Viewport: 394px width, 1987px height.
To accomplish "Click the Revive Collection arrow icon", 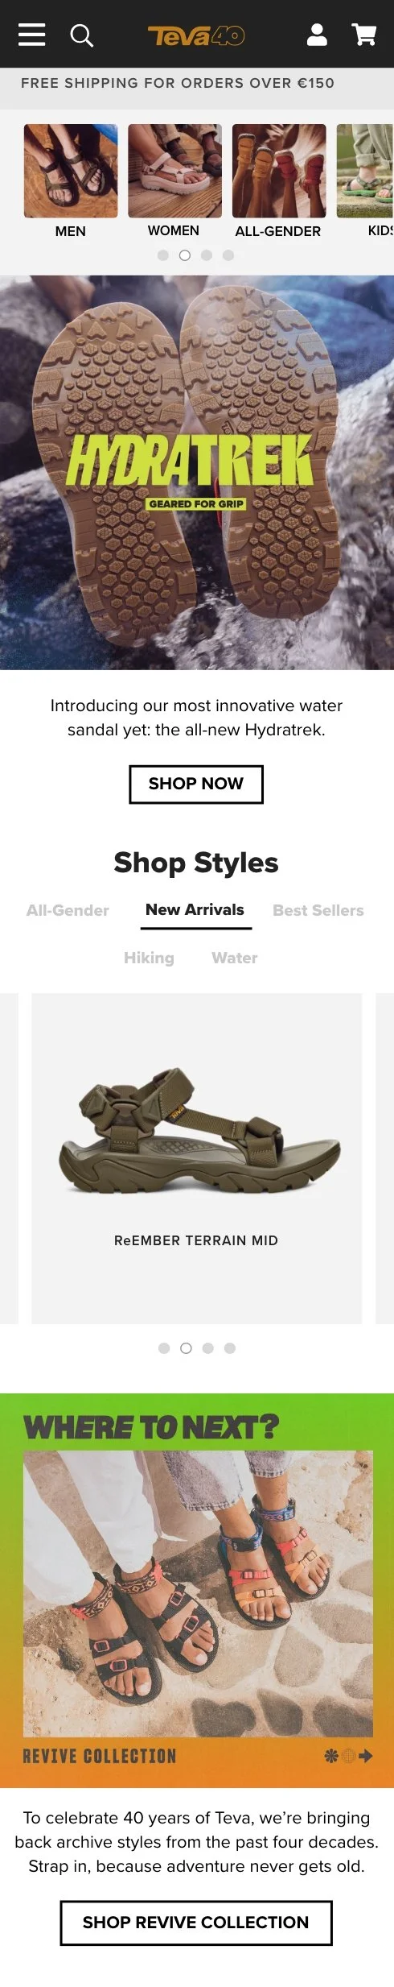I will pyautogui.click(x=366, y=1756).
